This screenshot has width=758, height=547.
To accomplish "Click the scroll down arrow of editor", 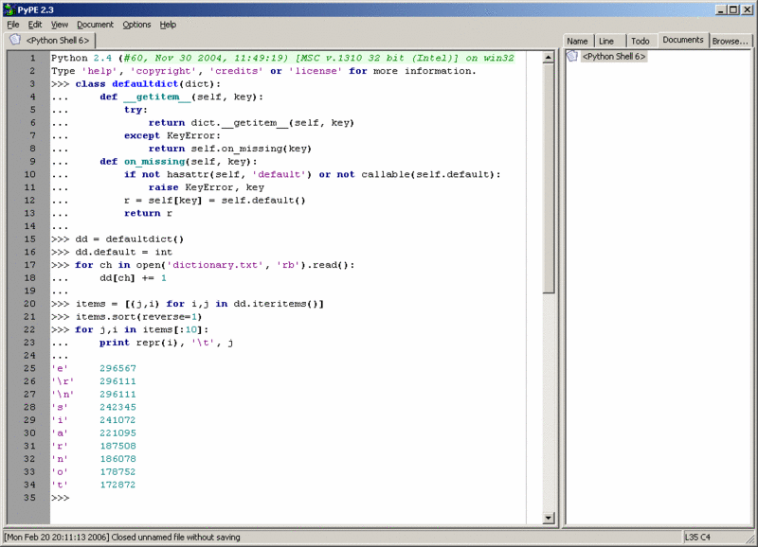I will point(548,518).
